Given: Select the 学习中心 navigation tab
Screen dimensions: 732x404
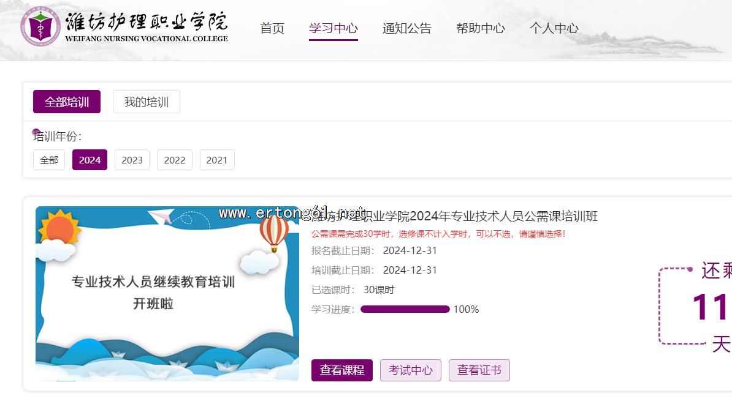Looking at the screenshot, I should coord(333,28).
